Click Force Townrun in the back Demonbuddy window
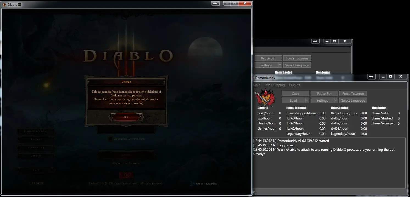This screenshot has height=197, width=410. [297, 58]
